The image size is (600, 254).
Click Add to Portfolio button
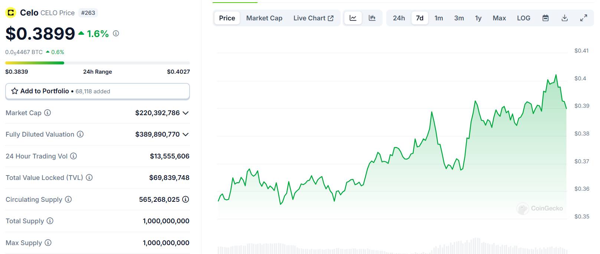tap(98, 91)
